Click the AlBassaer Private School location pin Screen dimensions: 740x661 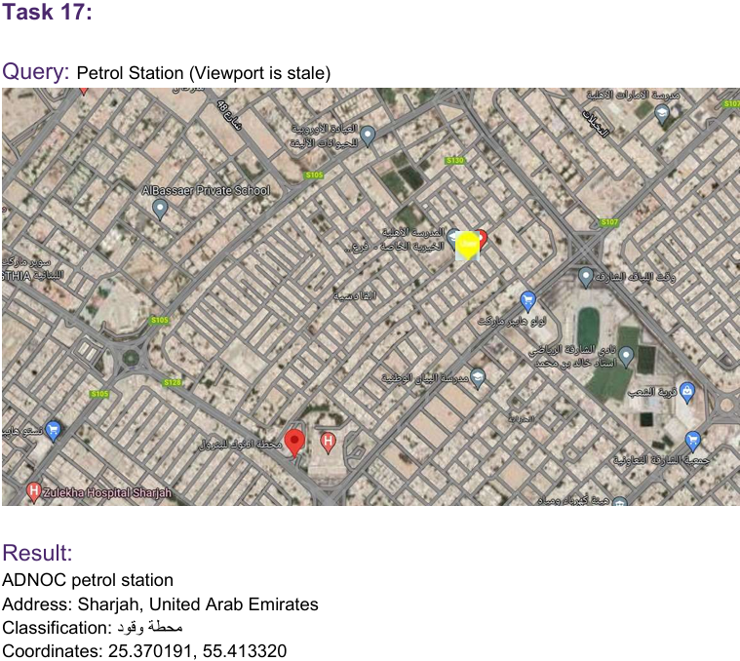[160, 210]
